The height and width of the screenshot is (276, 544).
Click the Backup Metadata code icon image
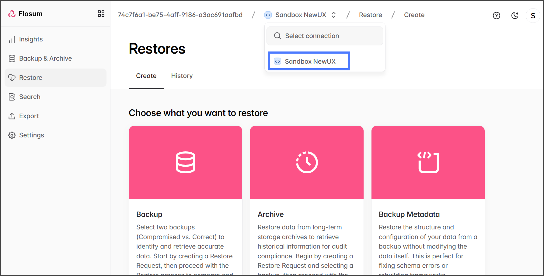pos(428,162)
